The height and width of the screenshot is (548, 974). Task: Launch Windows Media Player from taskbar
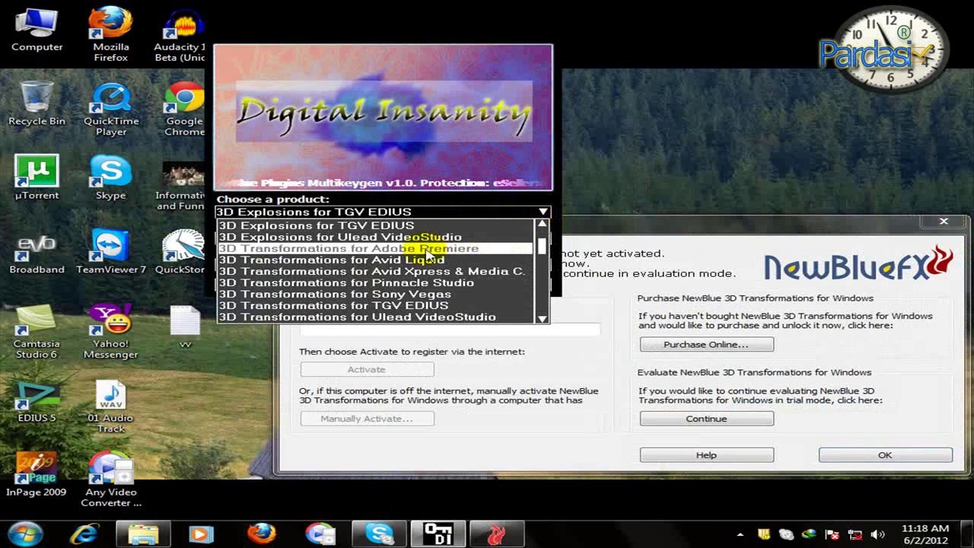(x=202, y=534)
